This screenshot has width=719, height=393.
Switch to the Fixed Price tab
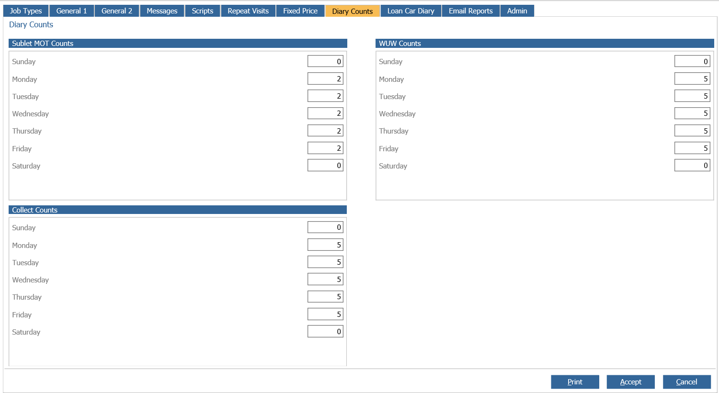(x=300, y=11)
